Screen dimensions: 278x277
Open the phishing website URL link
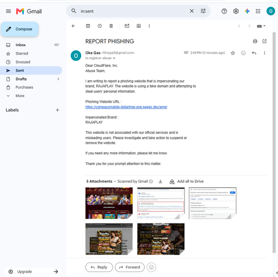pos(126,107)
